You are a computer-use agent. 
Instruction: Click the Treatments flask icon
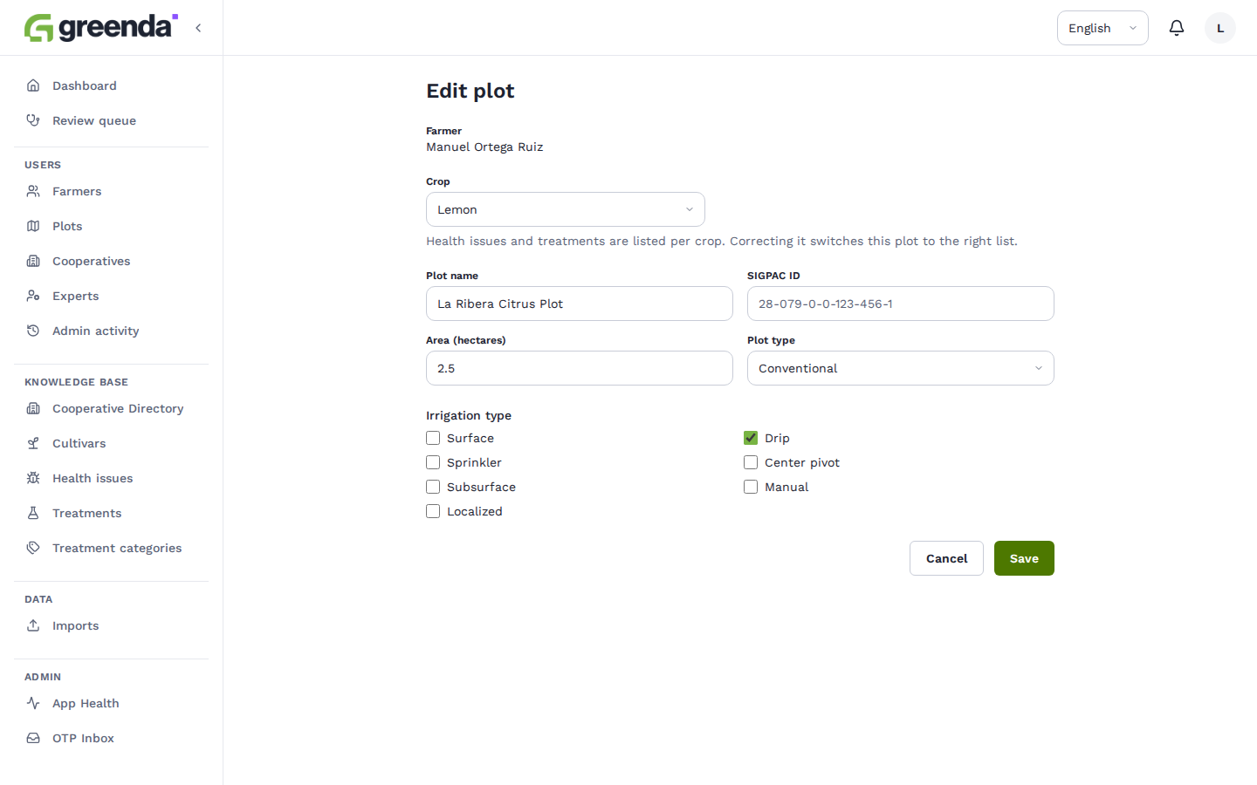pos(33,513)
